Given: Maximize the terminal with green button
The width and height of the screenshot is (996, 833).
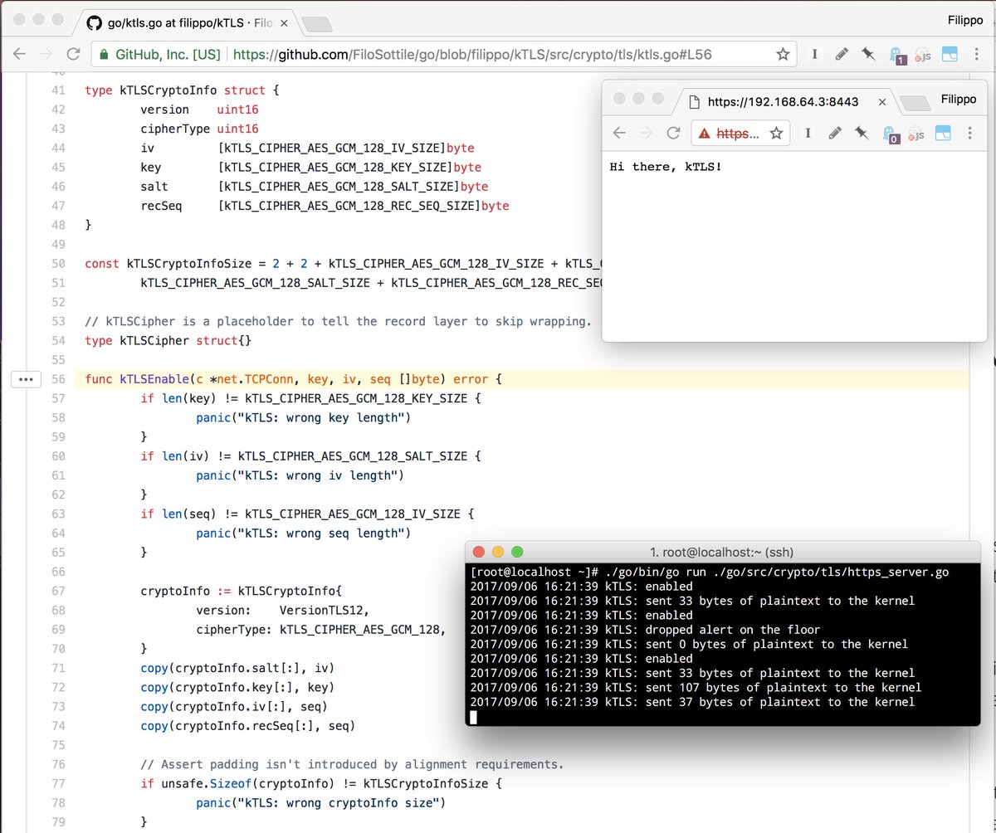Looking at the screenshot, I should [x=517, y=553].
